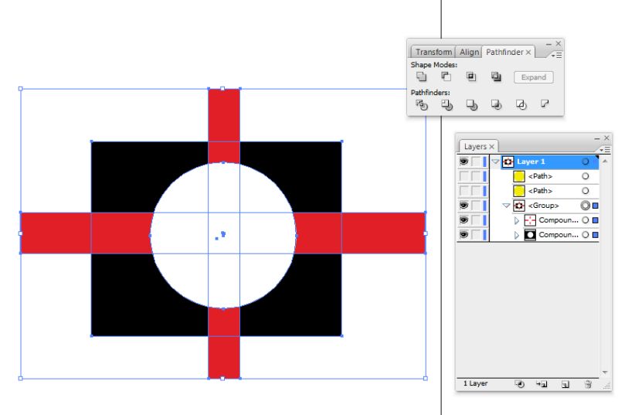Image resolution: width=618 pixels, height=415 pixels.
Task: Close the Layers tab with its X
Action: (x=491, y=147)
